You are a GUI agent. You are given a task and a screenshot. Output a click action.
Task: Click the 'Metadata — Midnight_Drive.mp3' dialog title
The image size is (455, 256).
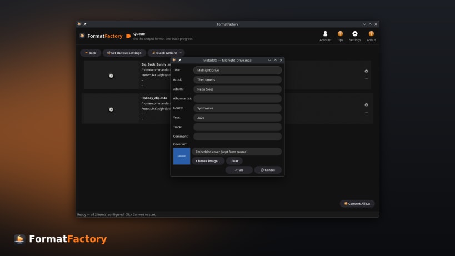[227, 61]
